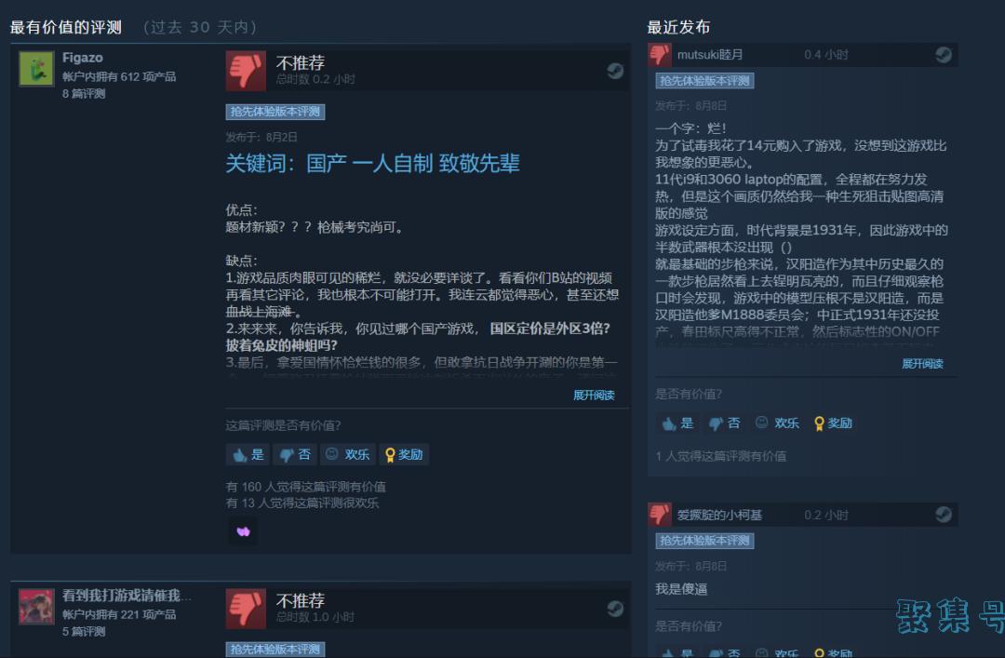
Task: Open the review title 关键词: 国产 一人自制 致敬先辈
Action: point(372,164)
